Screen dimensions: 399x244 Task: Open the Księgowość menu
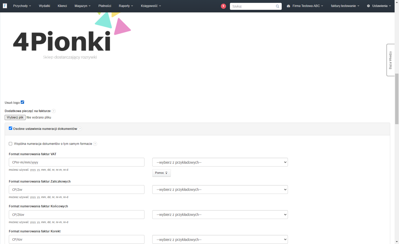151,6
